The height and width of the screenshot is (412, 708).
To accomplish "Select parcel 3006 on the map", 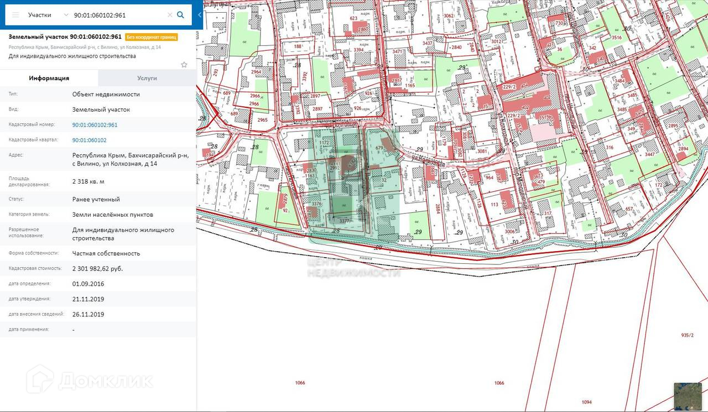I will point(509,232).
